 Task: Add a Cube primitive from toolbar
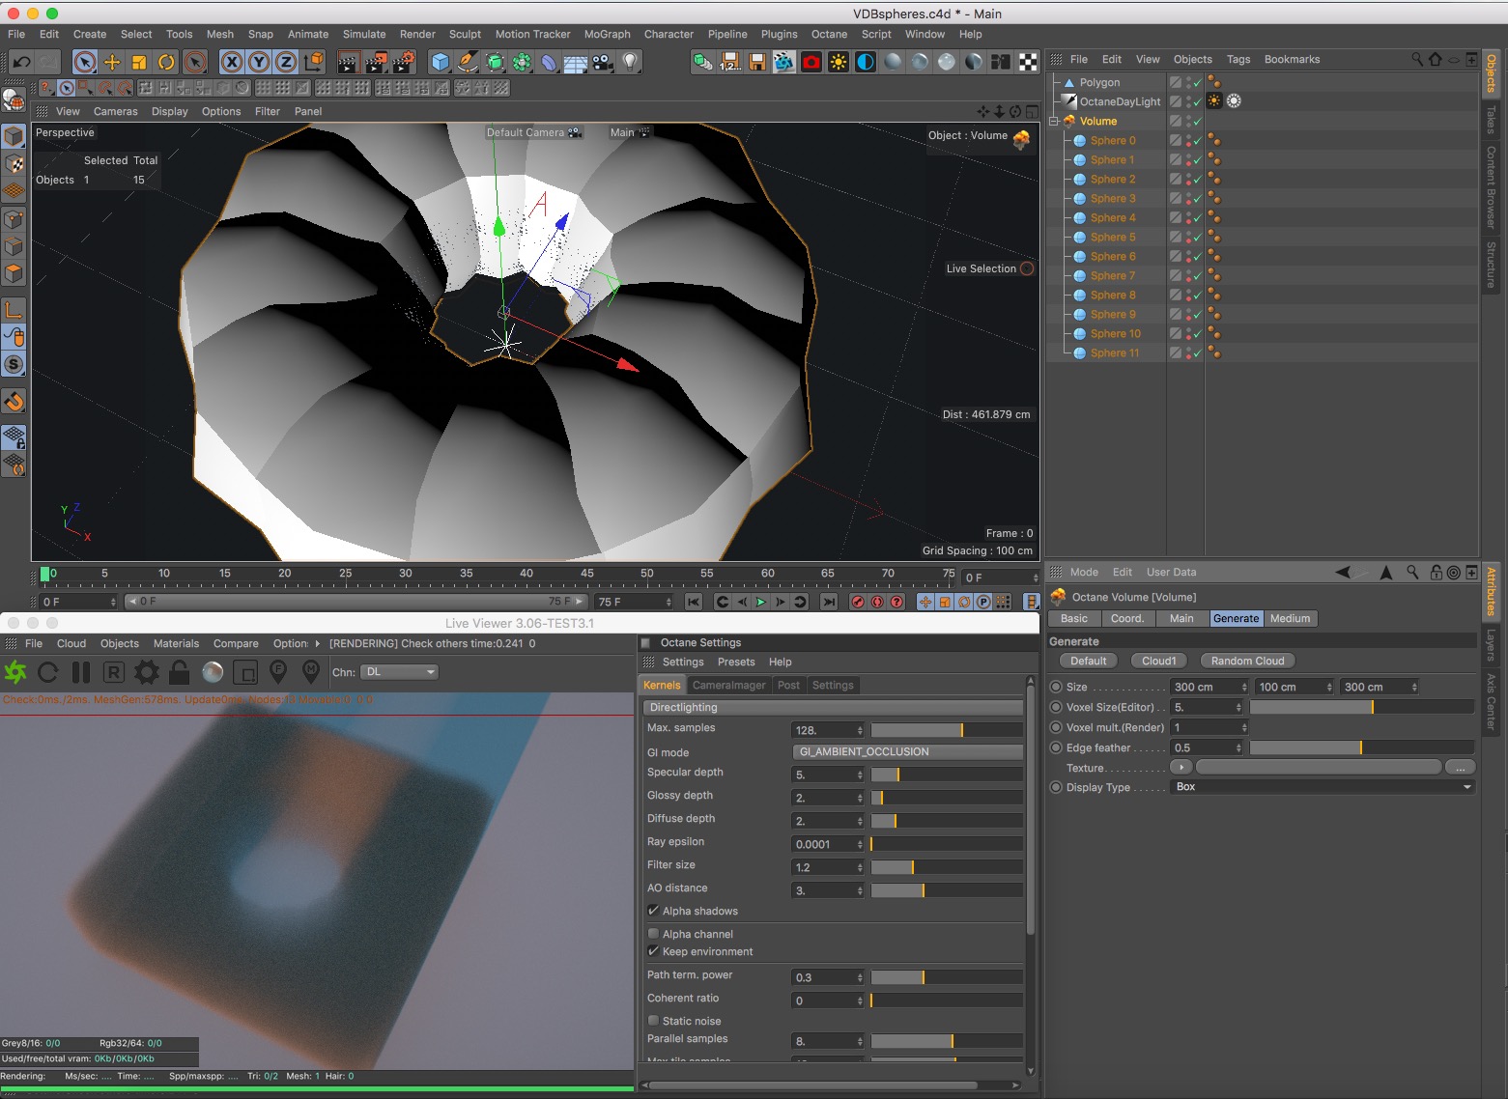(441, 63)
